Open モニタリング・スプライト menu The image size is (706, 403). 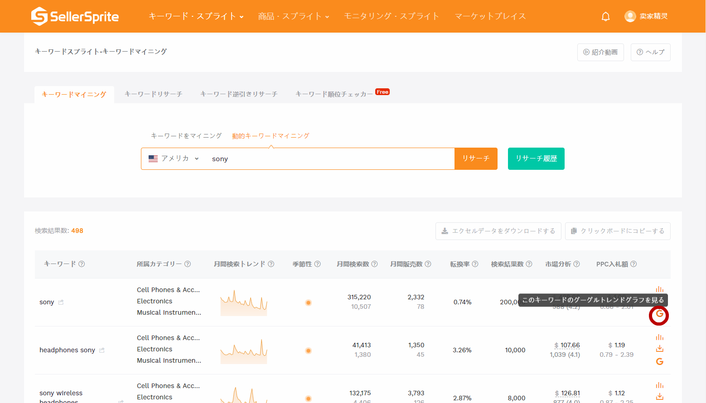(392, 16)
